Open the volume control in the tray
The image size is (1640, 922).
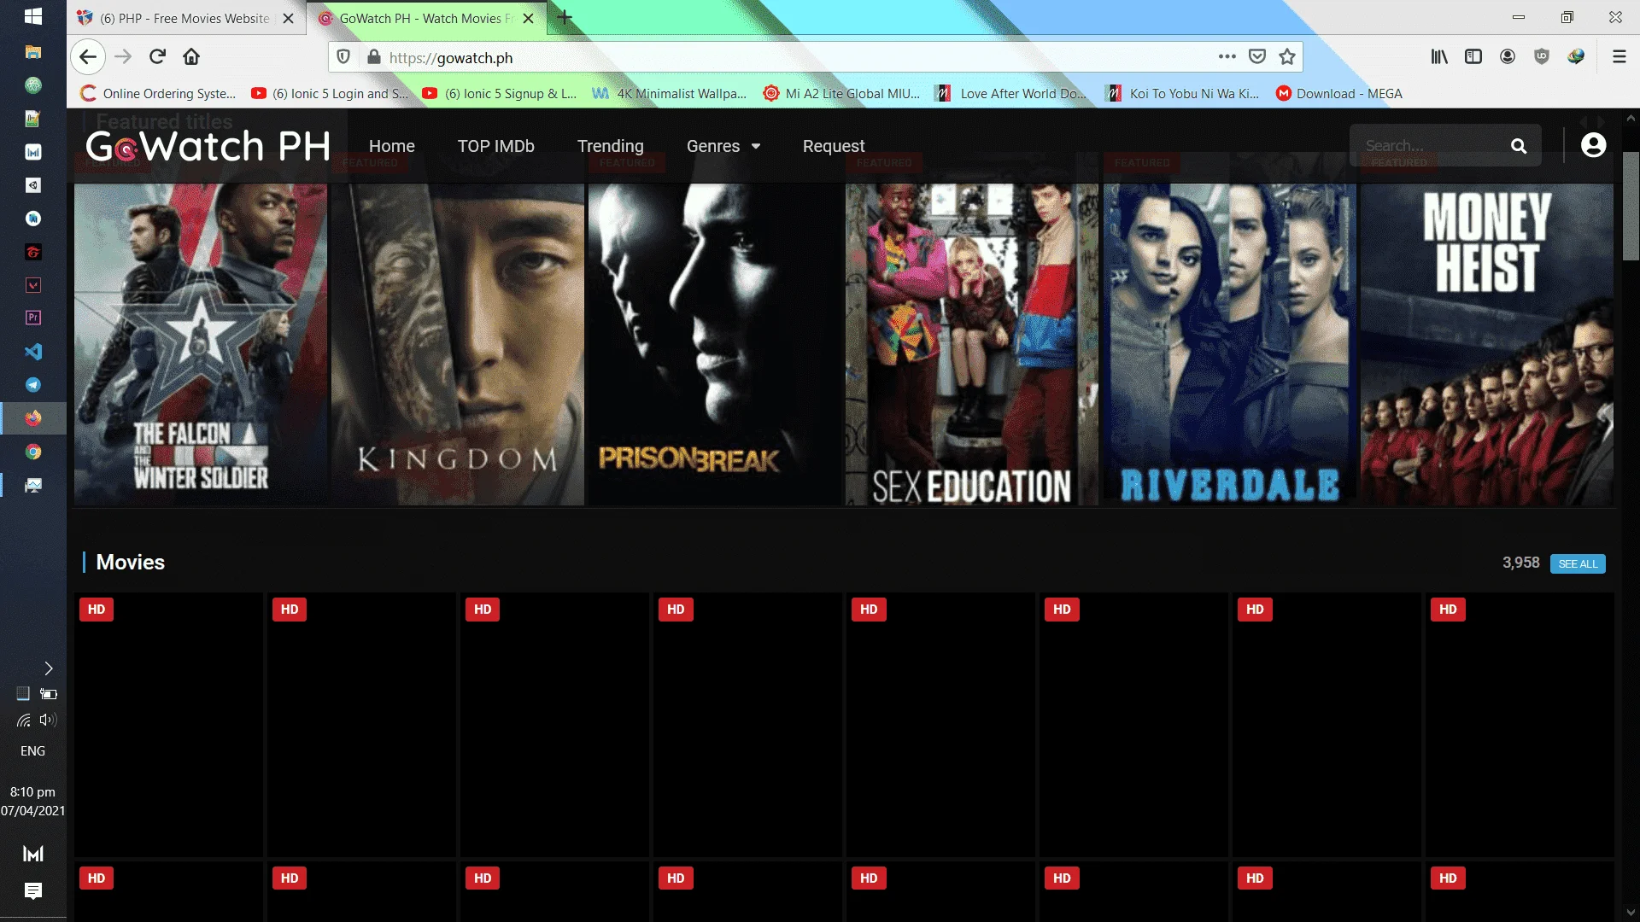(x=48, y=720)
